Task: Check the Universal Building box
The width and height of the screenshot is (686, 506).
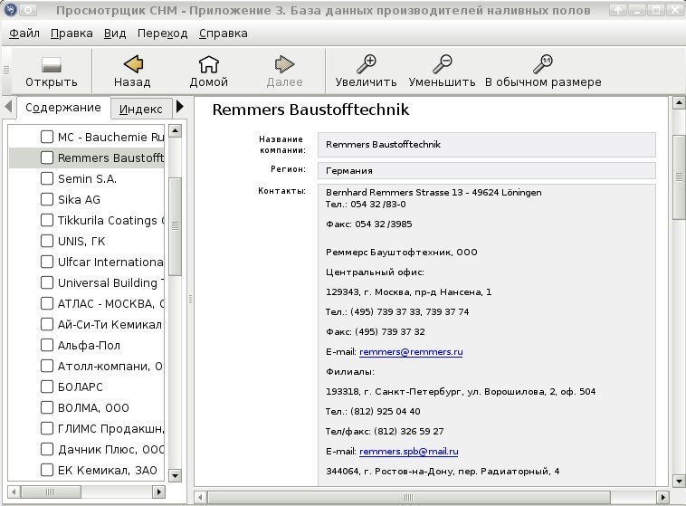Action: 47,282
